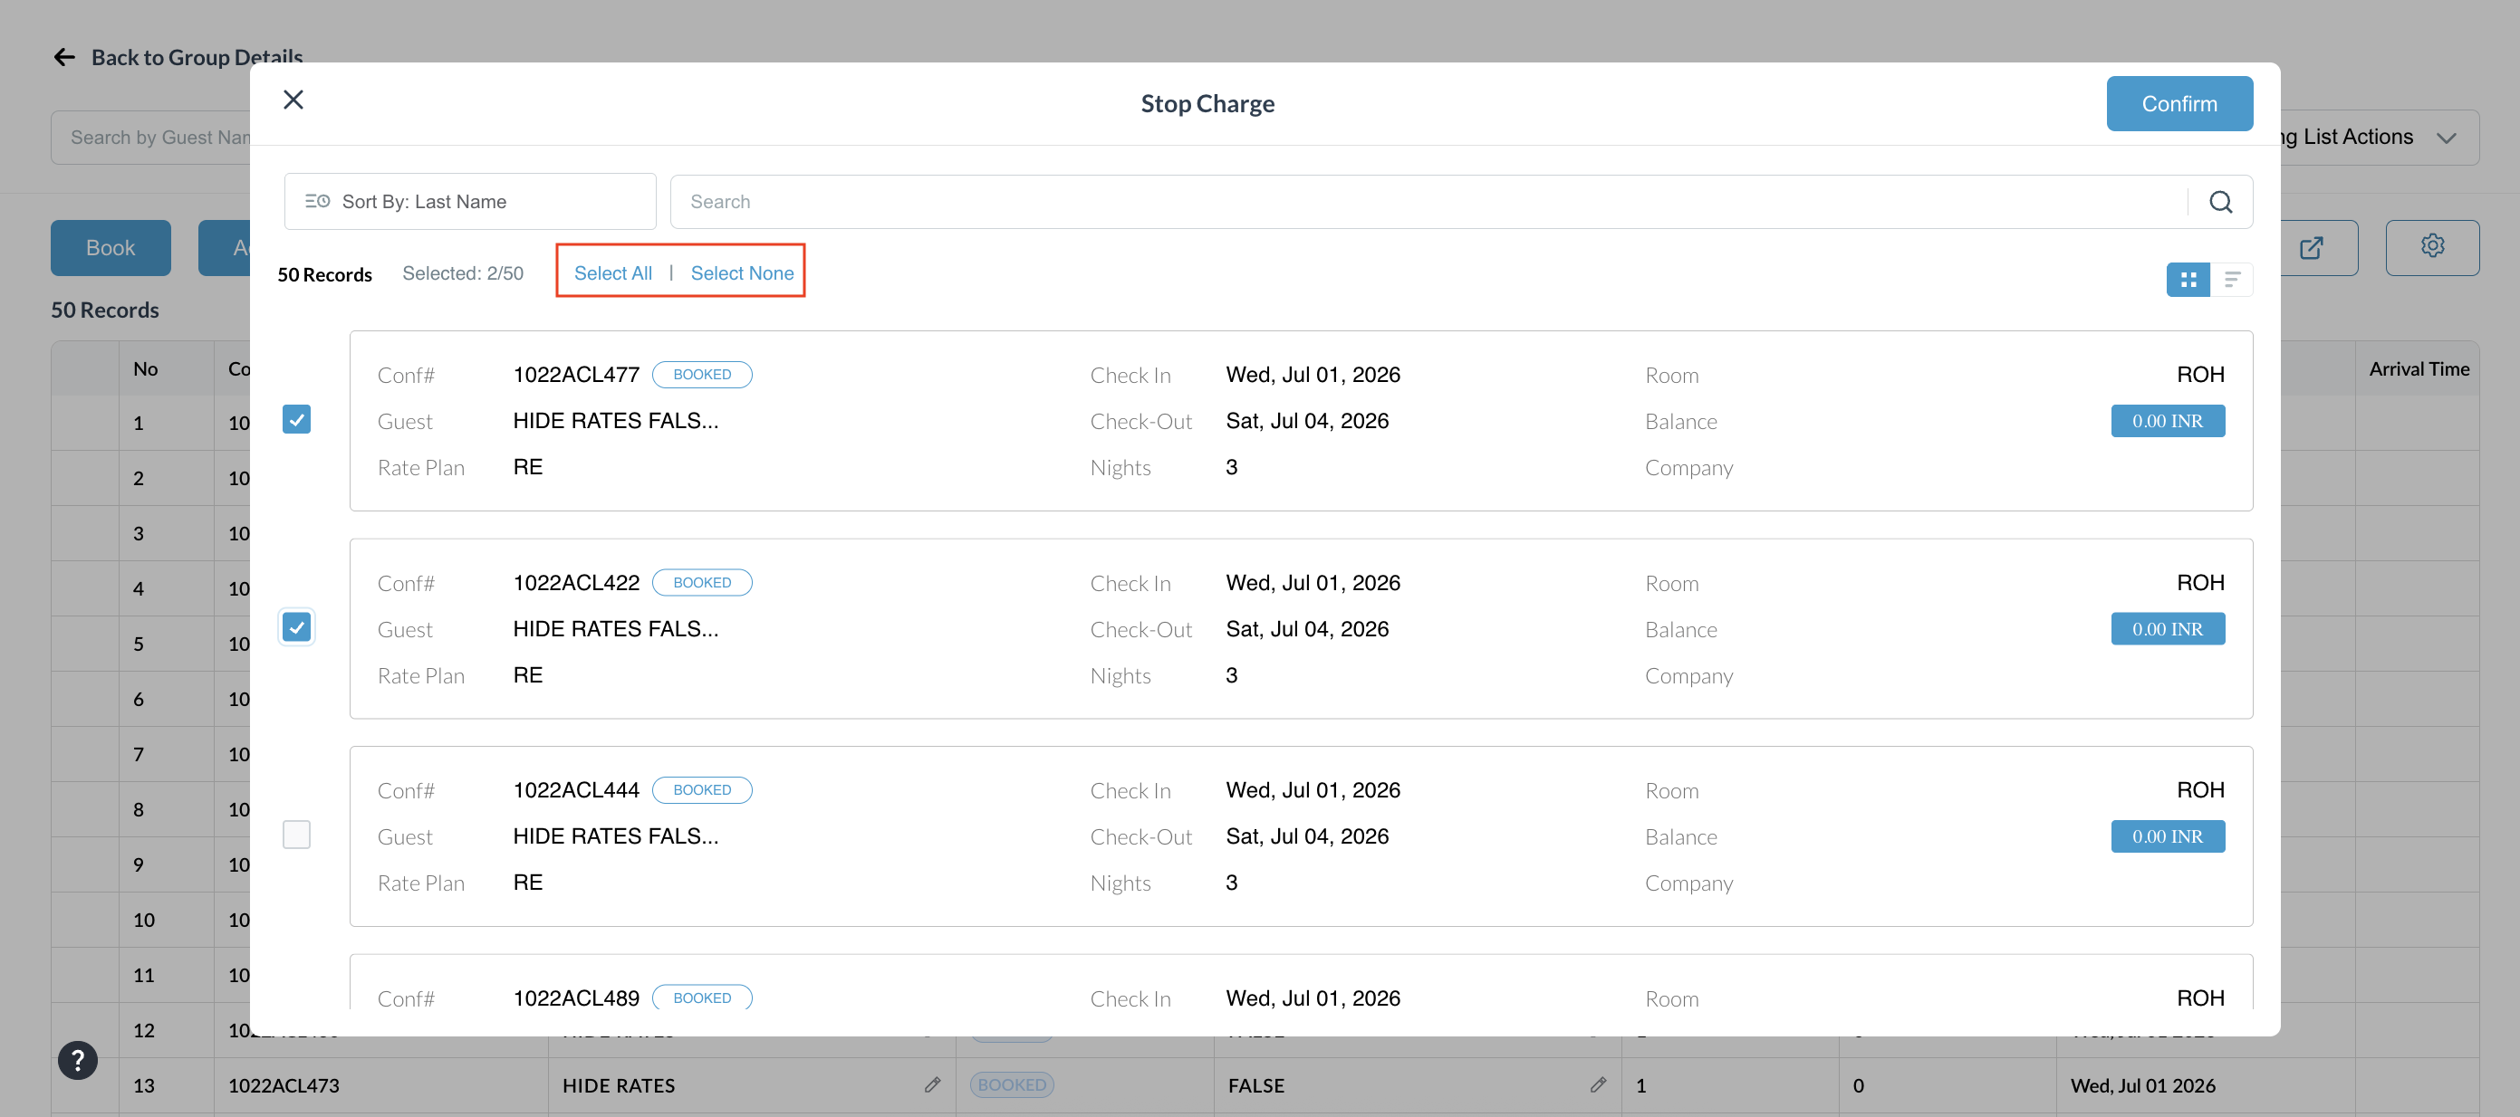Click confirmation number 1022ACL444
Image resolution: width=2520 pixels, height=1117 pixels.
576,789
